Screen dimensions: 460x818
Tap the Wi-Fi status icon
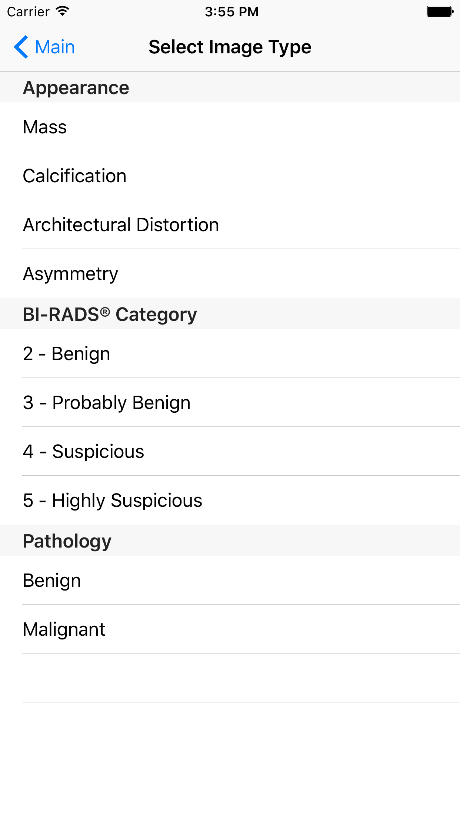pos(63,11)
